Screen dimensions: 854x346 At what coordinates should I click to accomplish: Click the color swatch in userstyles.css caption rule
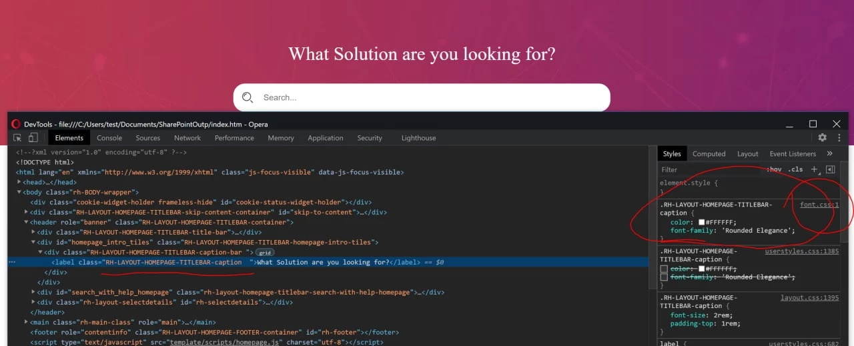701,269
